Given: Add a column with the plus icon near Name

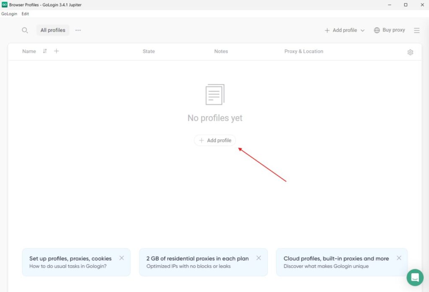Looking at the screenshot, I should [57, 51].
